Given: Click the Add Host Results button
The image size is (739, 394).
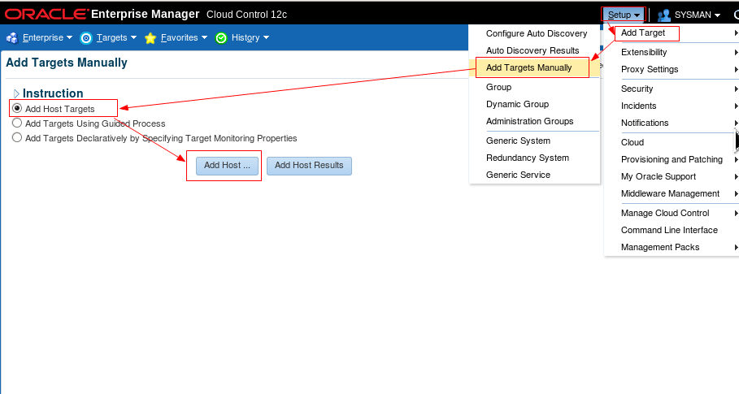Looking at the screenshot, I should click(309, 166).
